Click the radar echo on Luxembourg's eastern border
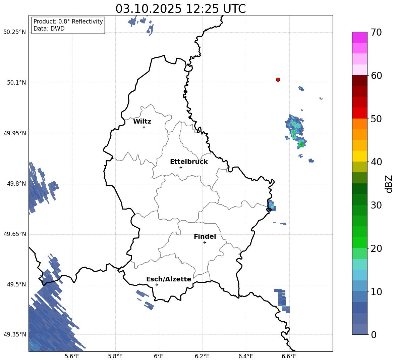The height and width of the screenshot is (363, 397). click(271, 206)
